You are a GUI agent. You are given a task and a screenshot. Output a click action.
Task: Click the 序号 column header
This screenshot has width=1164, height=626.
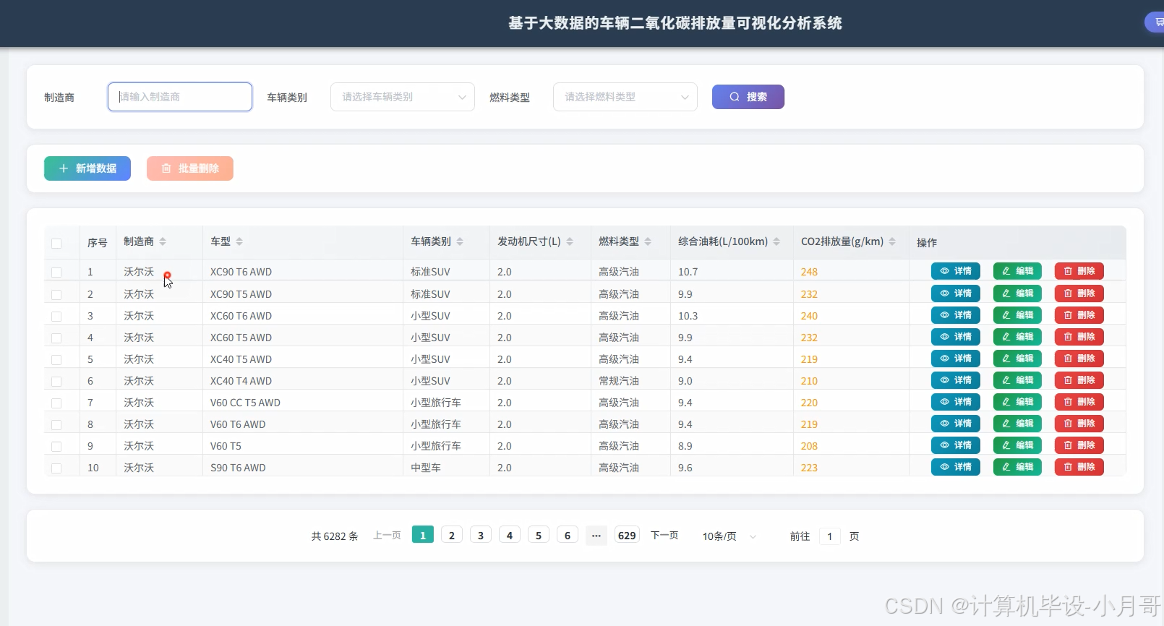(98, 243)
